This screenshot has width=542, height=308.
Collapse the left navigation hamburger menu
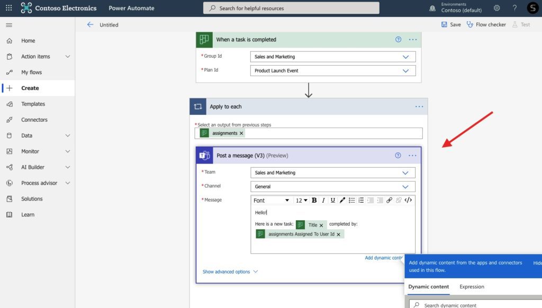(x=9, y=25)
